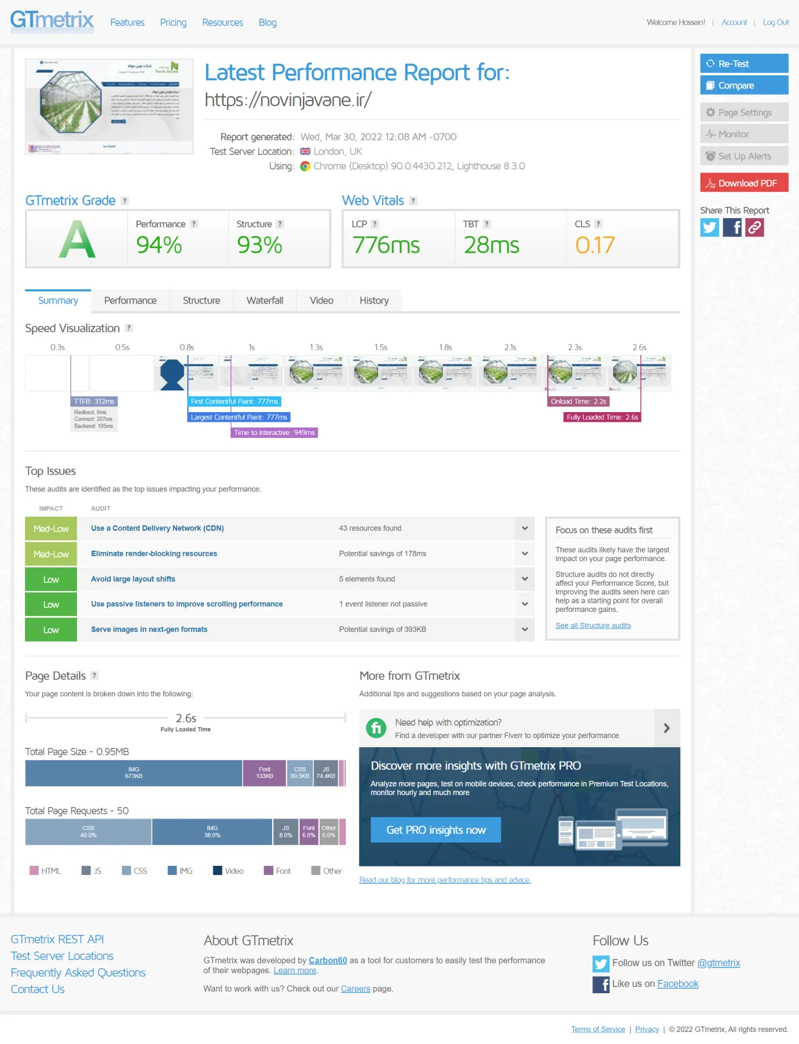This screenshot has height=1044, width=799.
Task: Open the History tab
Action: (374, 301)
